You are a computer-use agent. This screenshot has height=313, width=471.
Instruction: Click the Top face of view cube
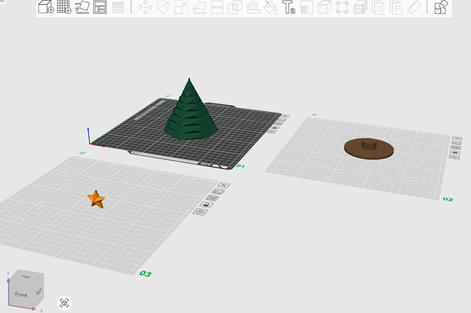pos(26,276)
